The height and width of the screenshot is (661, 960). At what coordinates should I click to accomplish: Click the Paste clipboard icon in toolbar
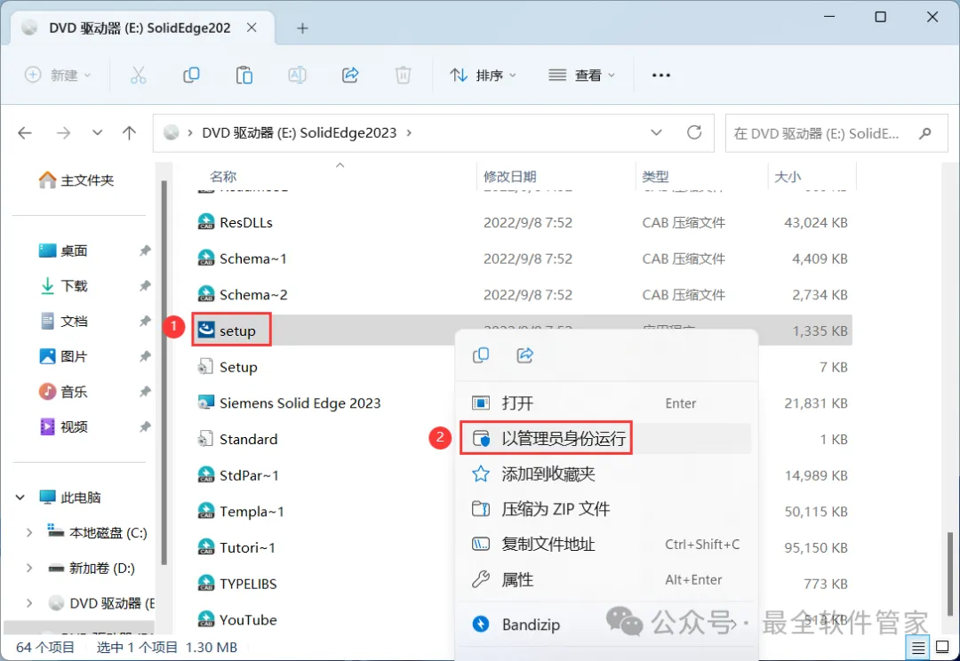tap(244, 76)
